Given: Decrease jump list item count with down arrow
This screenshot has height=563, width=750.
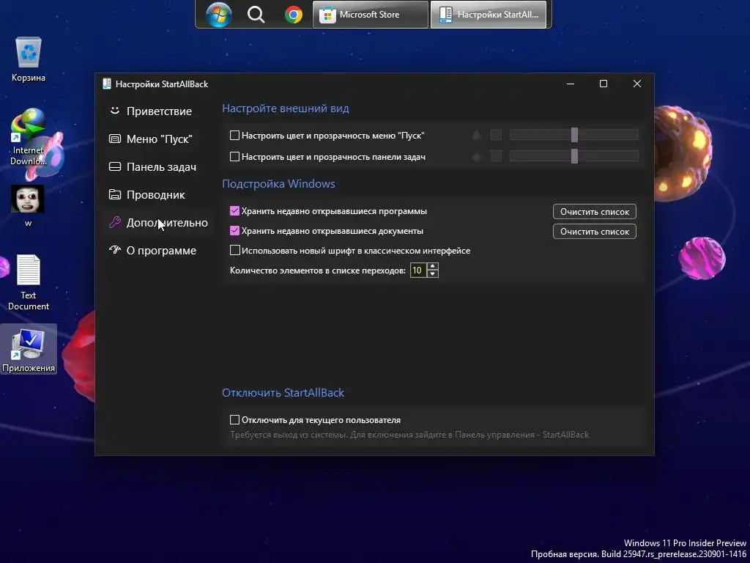Looking at the screenshot, I should 433,274.
